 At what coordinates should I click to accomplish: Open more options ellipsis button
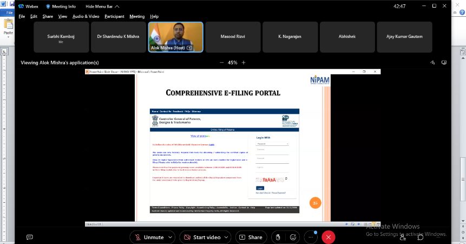pyautogui.click(x=311, y=237)
